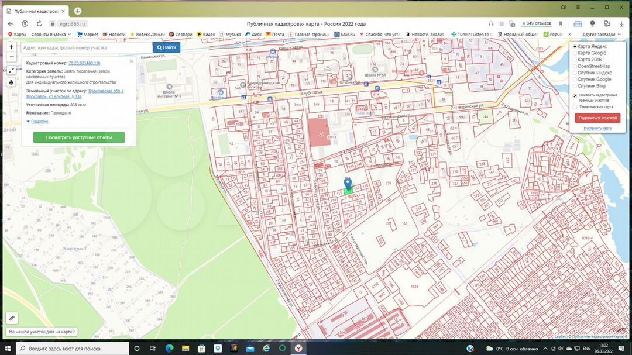Reload the page with refresh icon
632x355 pixels.
[39, 24]
